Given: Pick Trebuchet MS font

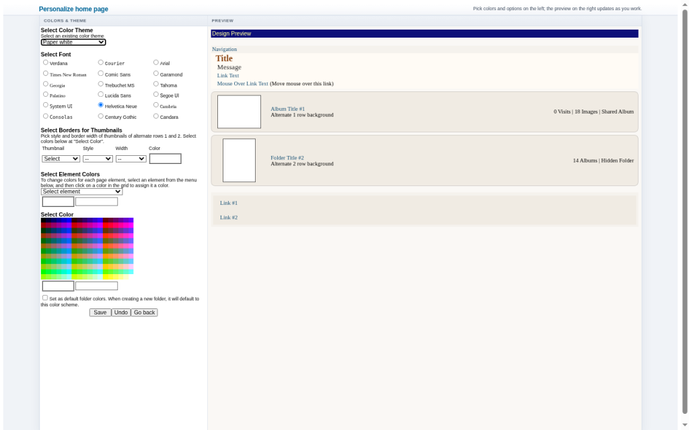Looking at the screenshot, I should coord(101,84).
